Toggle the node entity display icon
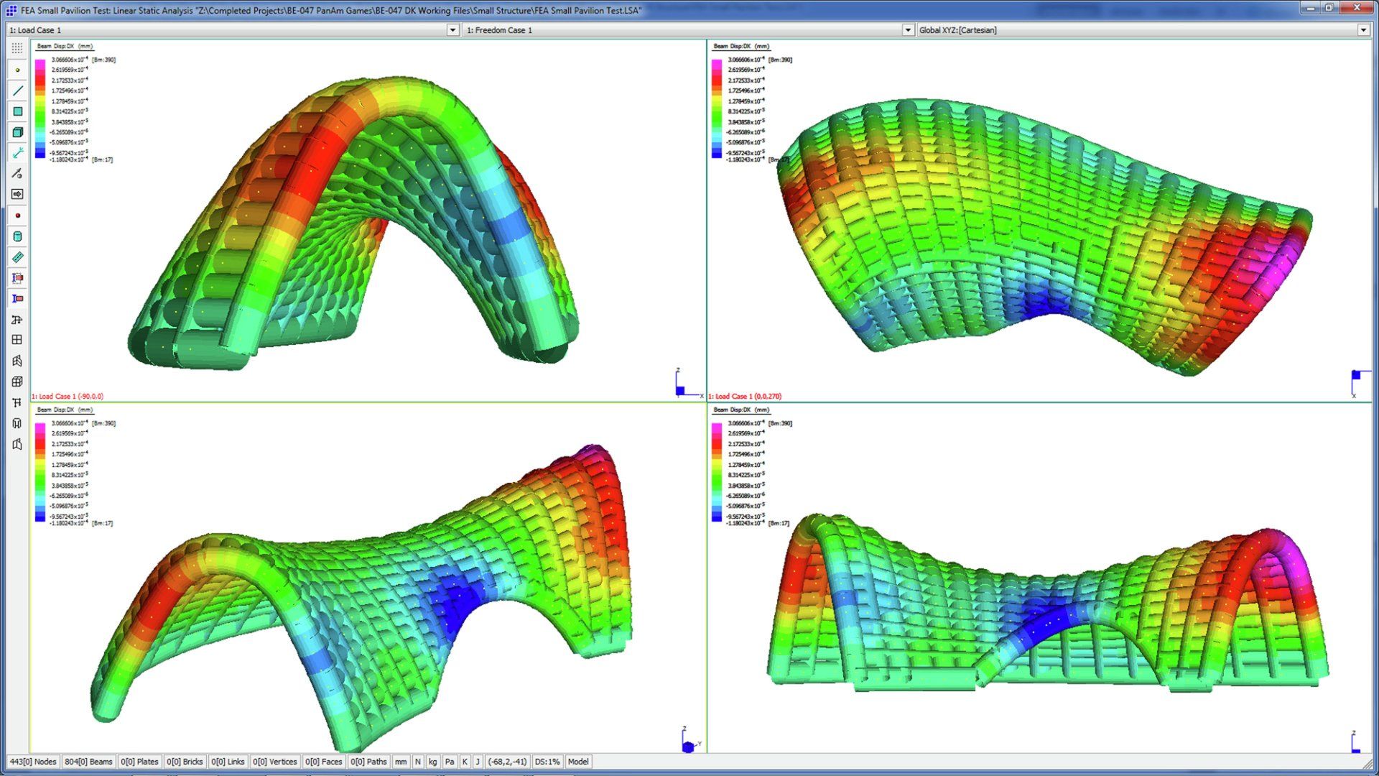Image resolution: width=1379 pixels, height=776 pixels. [17, 70]
